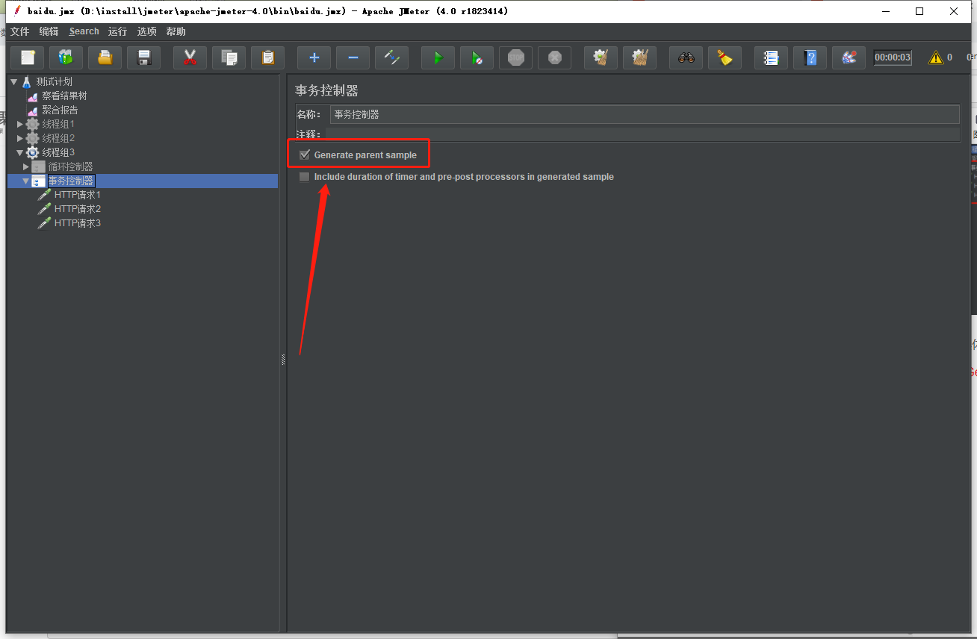Collapse all nodes with minus icon

353,57
